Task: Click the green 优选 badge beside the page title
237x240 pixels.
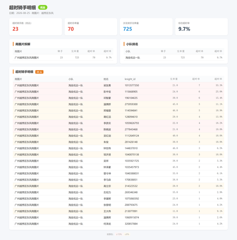Action: click(x=43, y=7)
